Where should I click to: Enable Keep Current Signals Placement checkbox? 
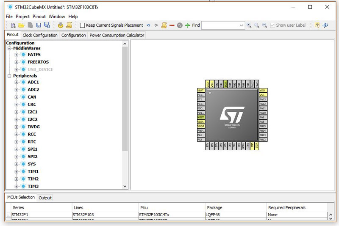pos(82,25)
